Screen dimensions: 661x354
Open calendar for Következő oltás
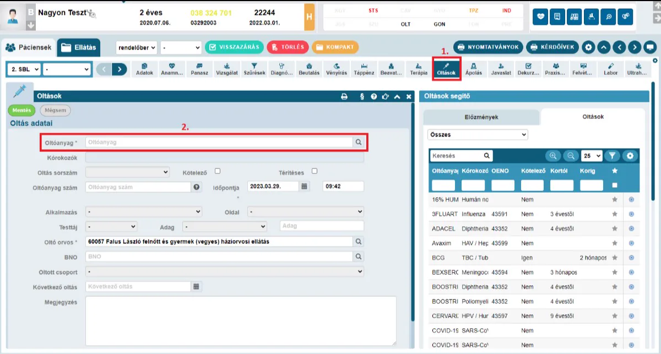point(196,286)
